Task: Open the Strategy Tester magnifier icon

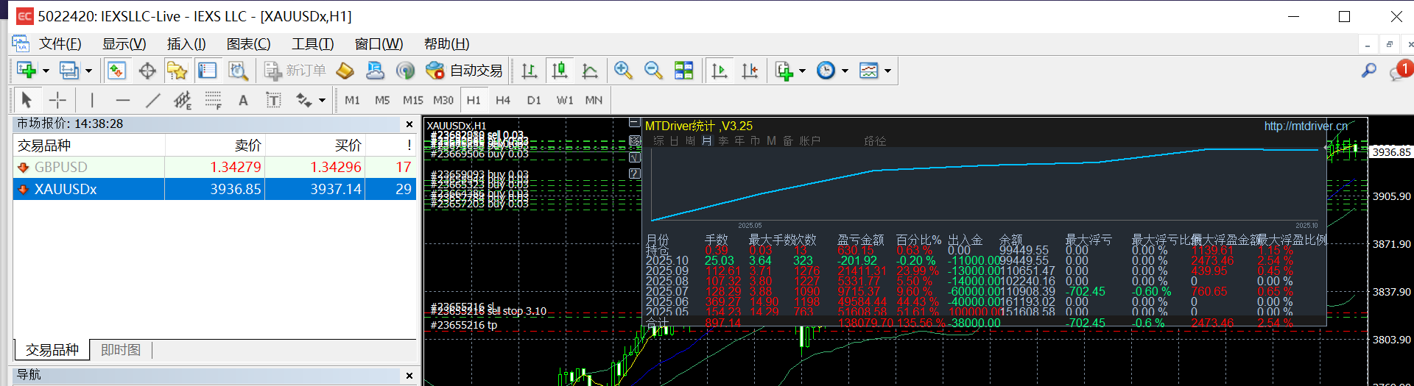Action: (x=238, y=71)
